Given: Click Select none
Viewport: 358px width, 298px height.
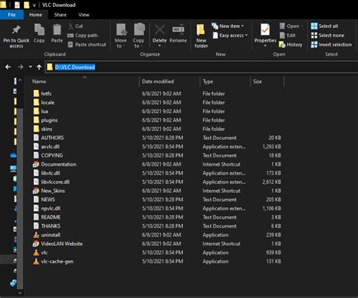Looking at the screenshot, I should (x=328, y=36).
